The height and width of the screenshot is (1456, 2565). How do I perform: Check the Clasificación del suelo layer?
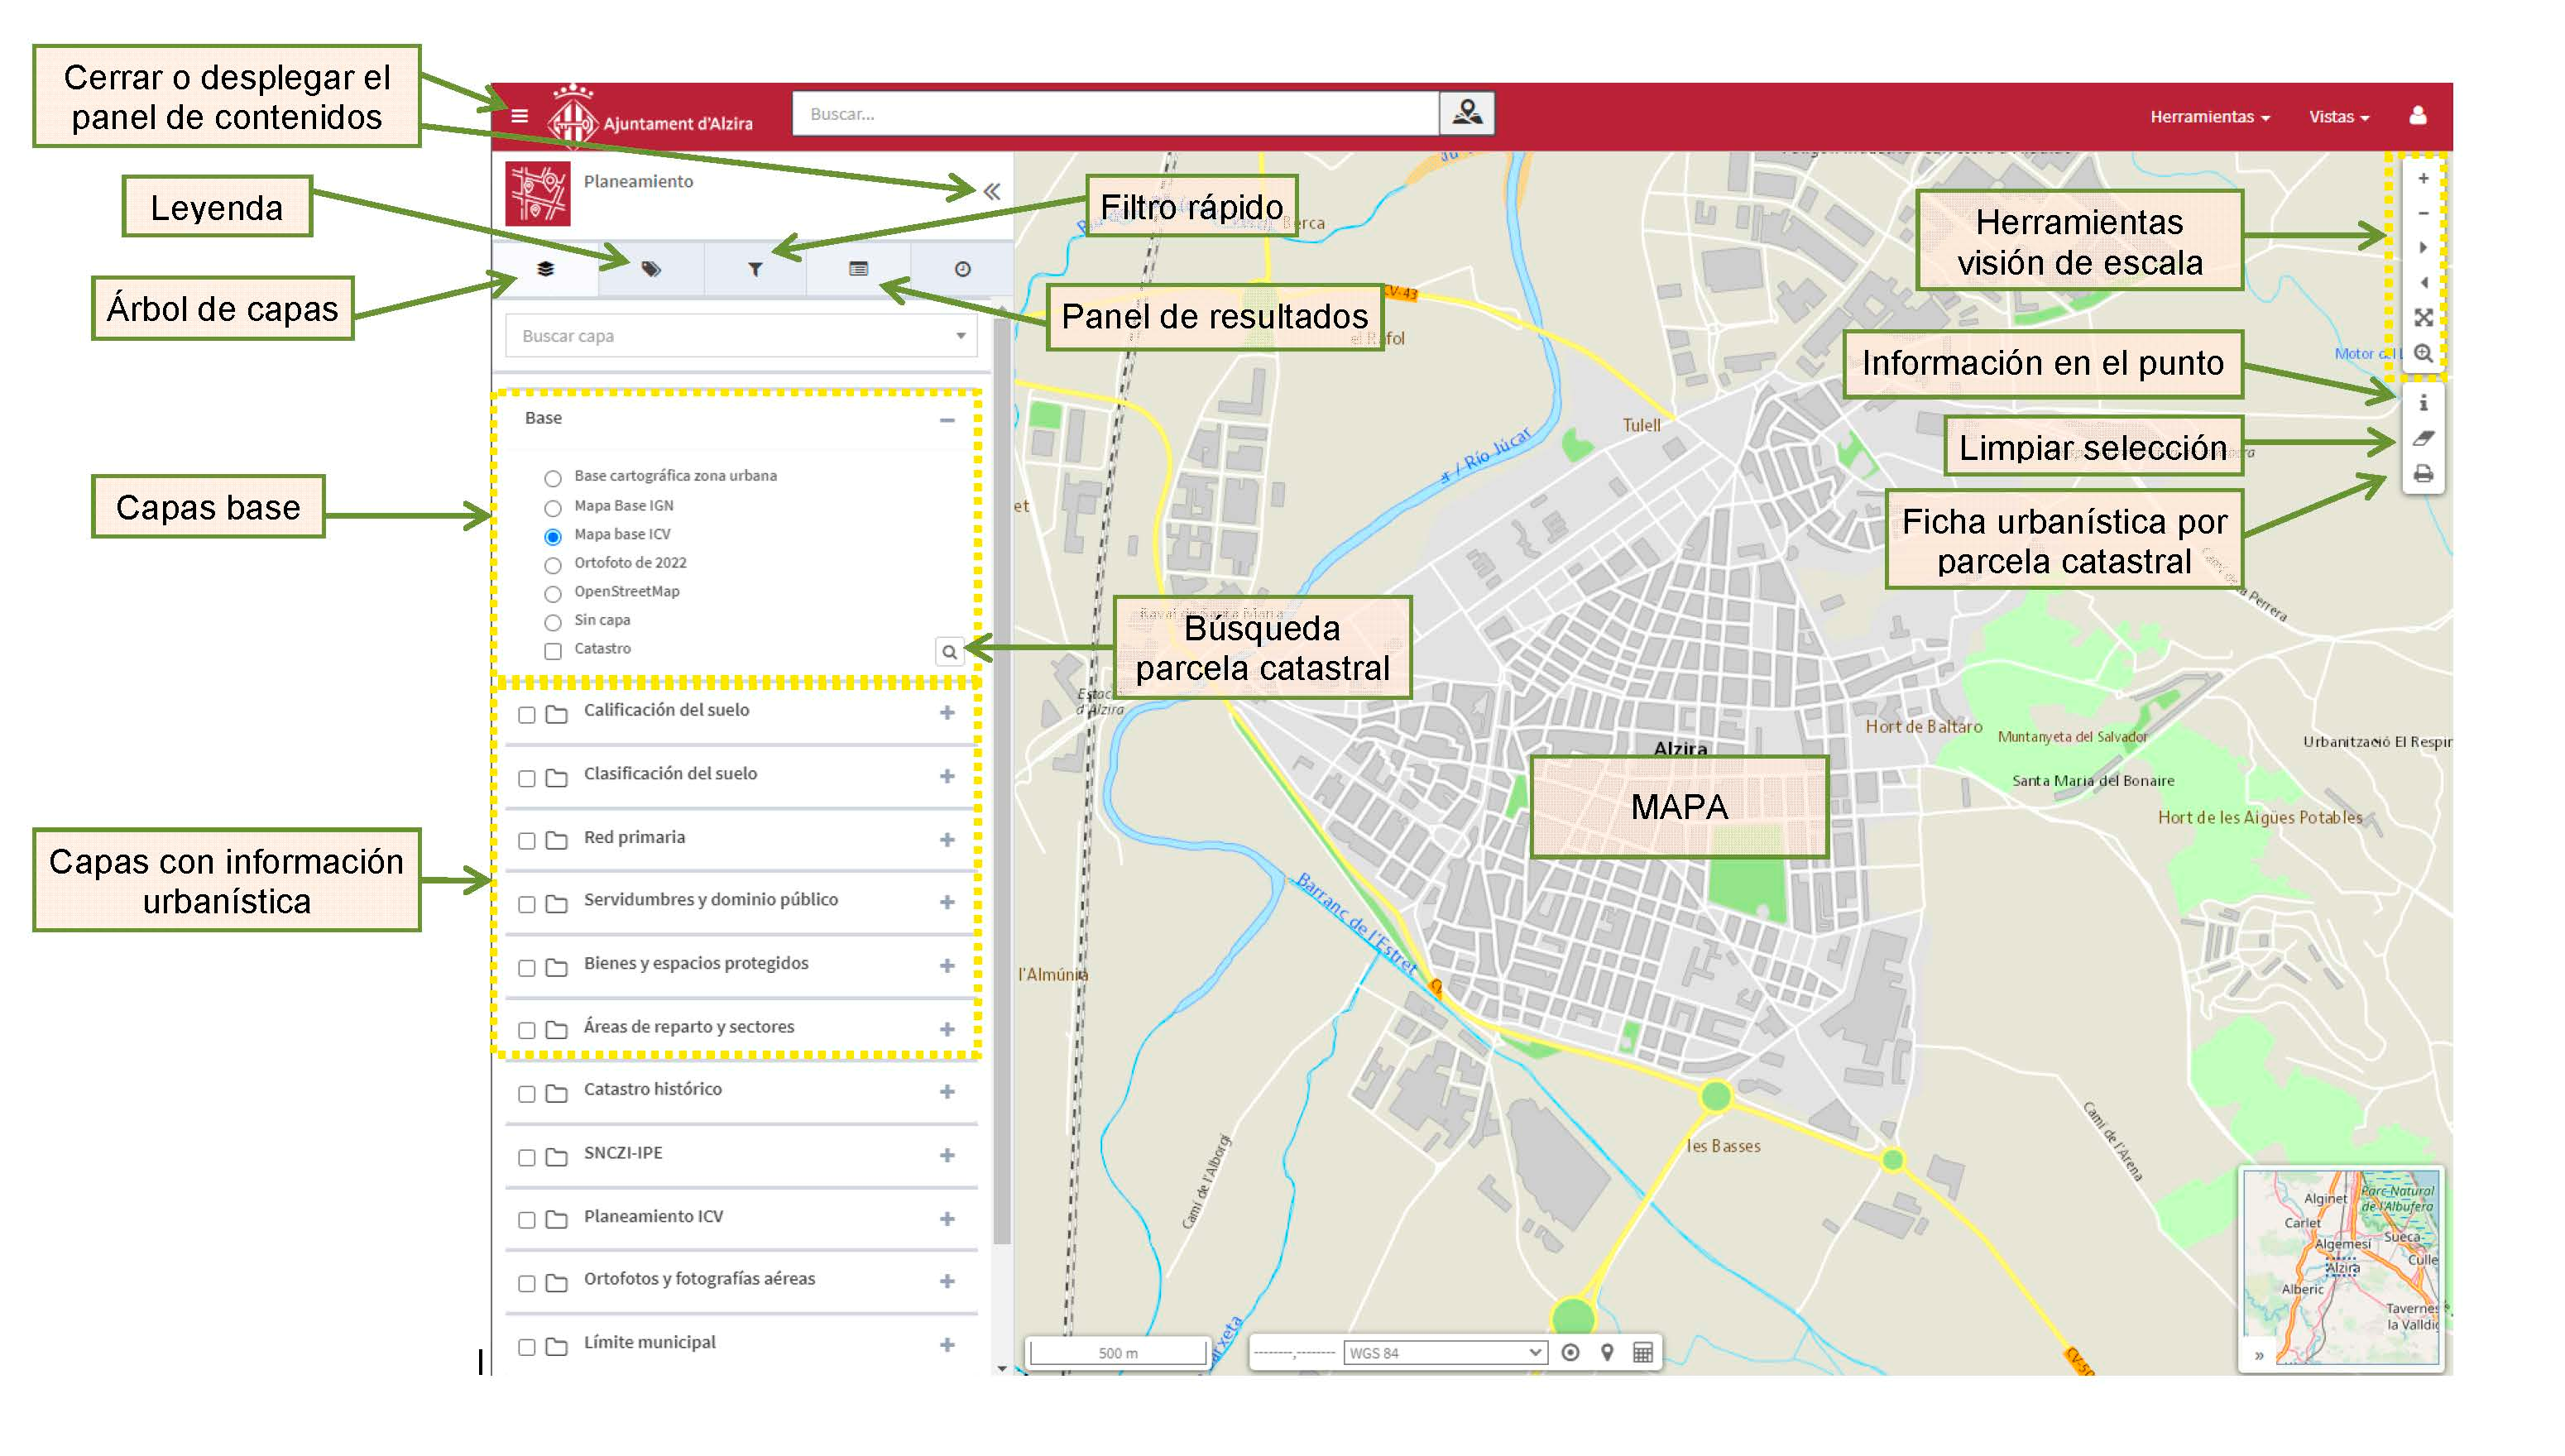click(526, 778)
